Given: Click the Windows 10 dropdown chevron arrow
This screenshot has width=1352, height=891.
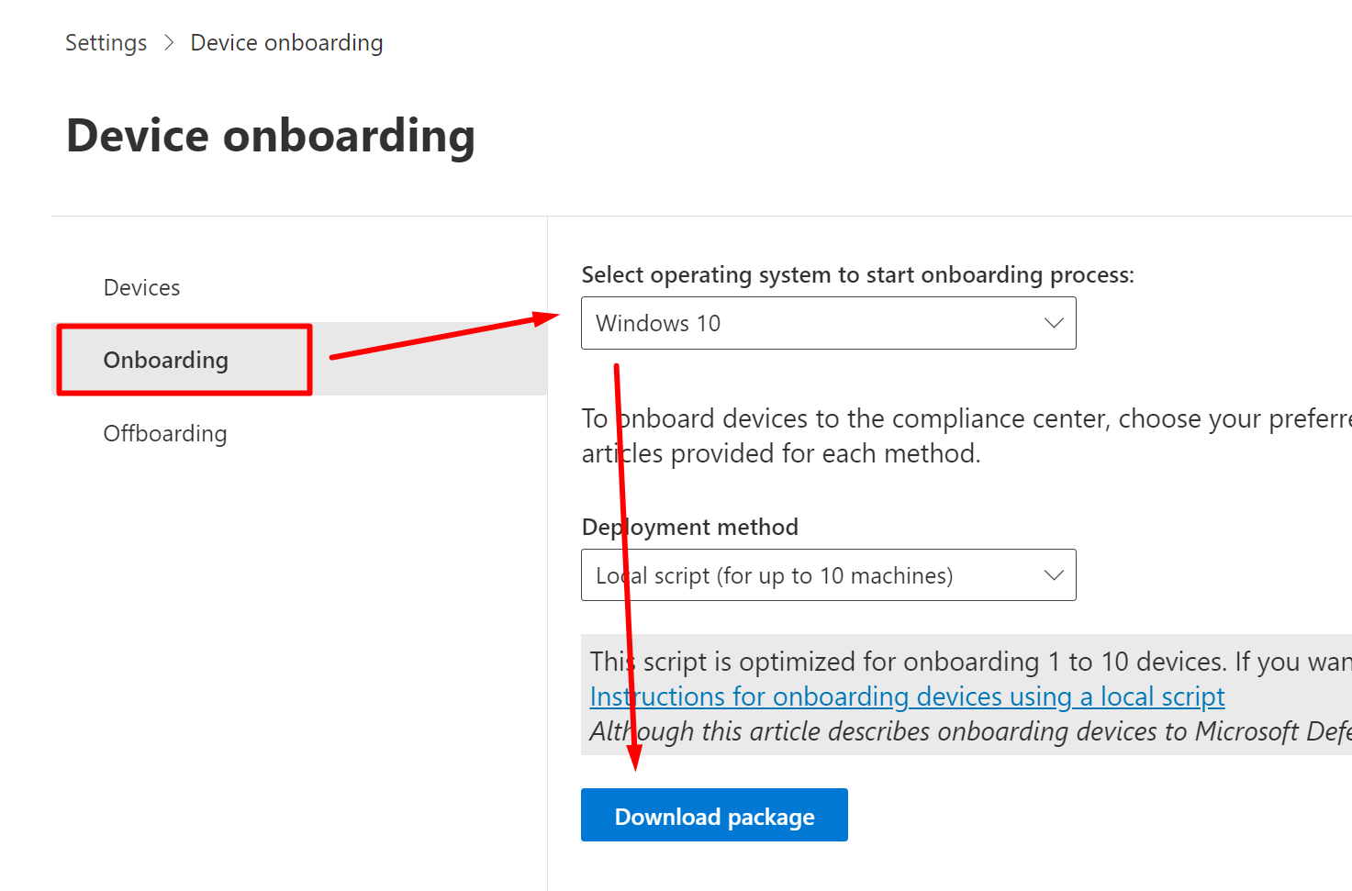Looking at the screenshot, I should click(1054, 323).
